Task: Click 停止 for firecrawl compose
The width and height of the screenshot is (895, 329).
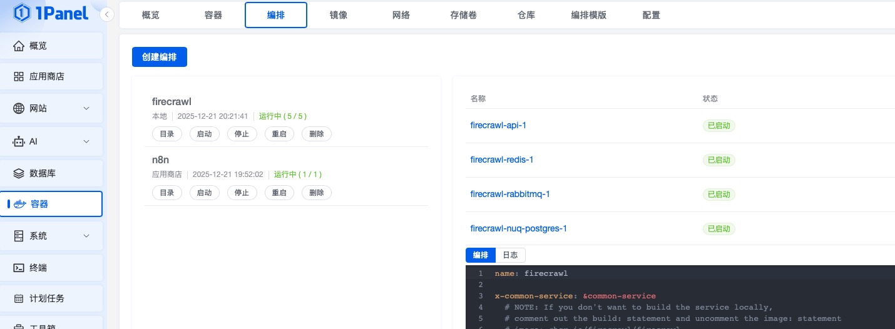Action: click(242, 134)
